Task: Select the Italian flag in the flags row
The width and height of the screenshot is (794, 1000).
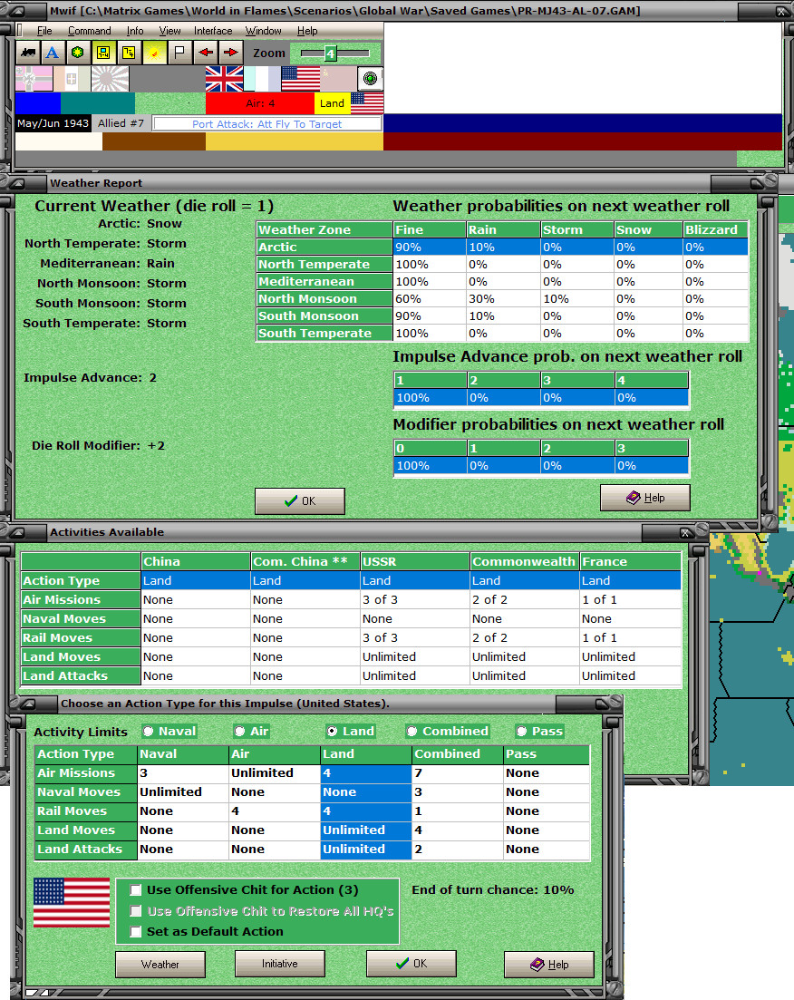Action: tap(72, 79)
